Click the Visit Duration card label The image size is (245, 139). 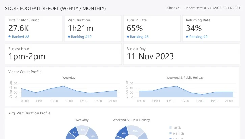coord(79,20)
